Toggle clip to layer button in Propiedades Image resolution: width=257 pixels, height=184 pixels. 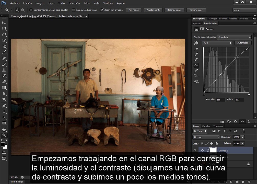coord(222,122)
